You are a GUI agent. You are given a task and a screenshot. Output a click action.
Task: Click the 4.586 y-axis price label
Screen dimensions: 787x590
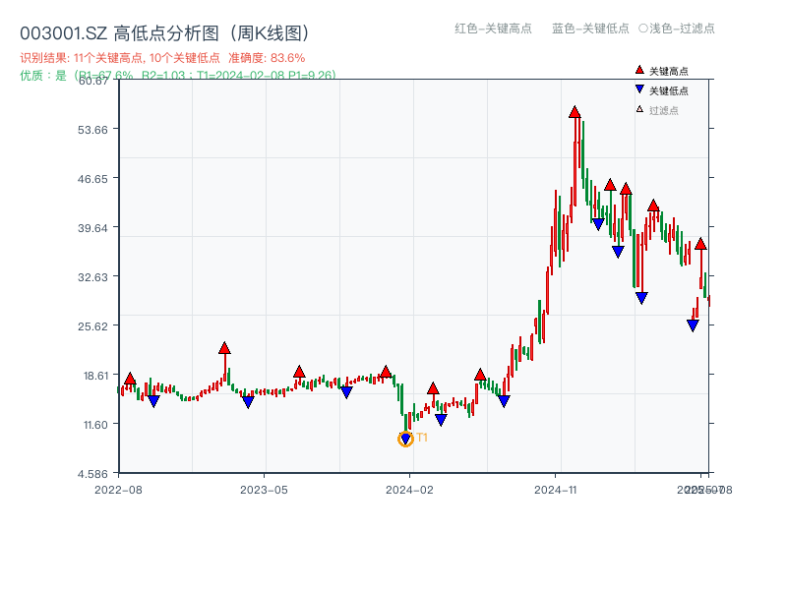click(x=92, y=474)
